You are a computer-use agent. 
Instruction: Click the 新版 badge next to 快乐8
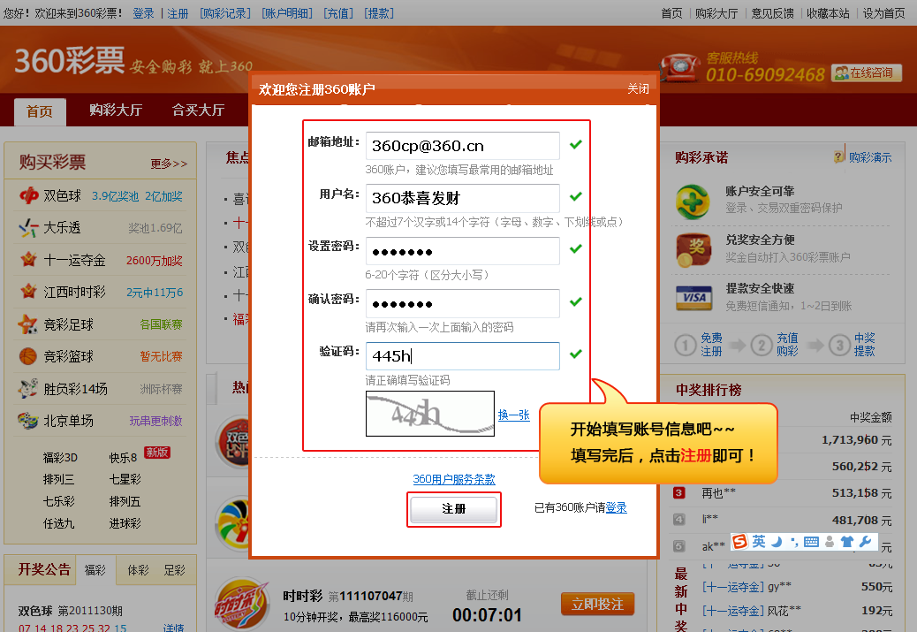click(156, 453)
